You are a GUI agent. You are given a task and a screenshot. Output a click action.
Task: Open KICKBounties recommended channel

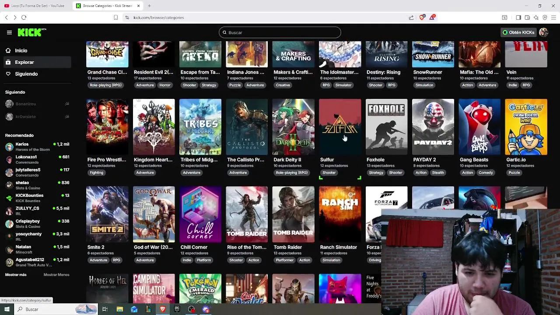(x=37, y=198)
